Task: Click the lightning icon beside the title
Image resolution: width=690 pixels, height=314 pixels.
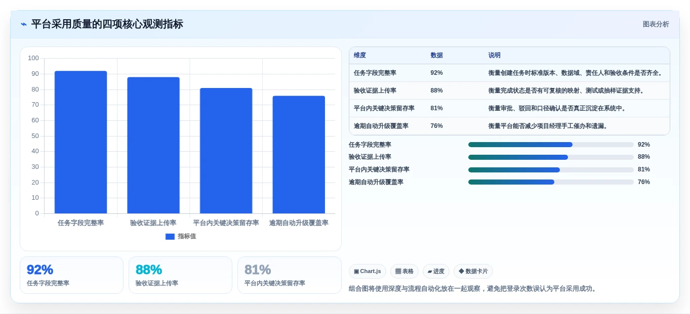Action: click(x=24, y=24)
